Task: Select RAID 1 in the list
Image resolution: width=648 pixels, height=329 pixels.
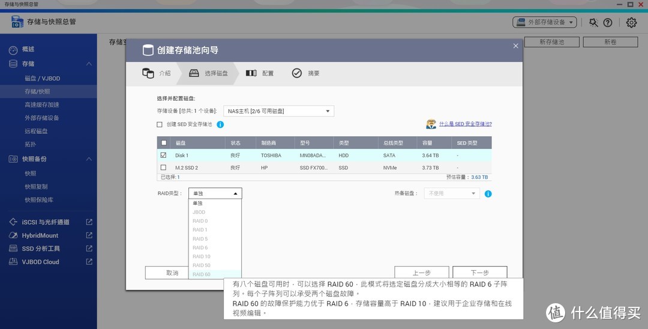Action: pos(215,230)
